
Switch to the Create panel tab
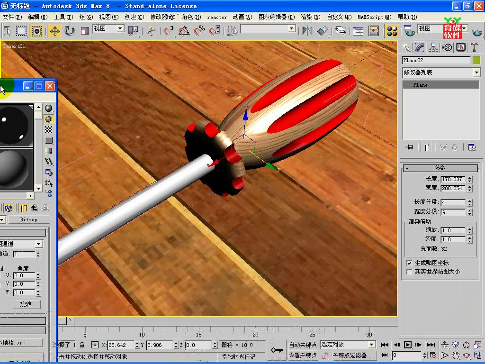(x=406, y=47)
